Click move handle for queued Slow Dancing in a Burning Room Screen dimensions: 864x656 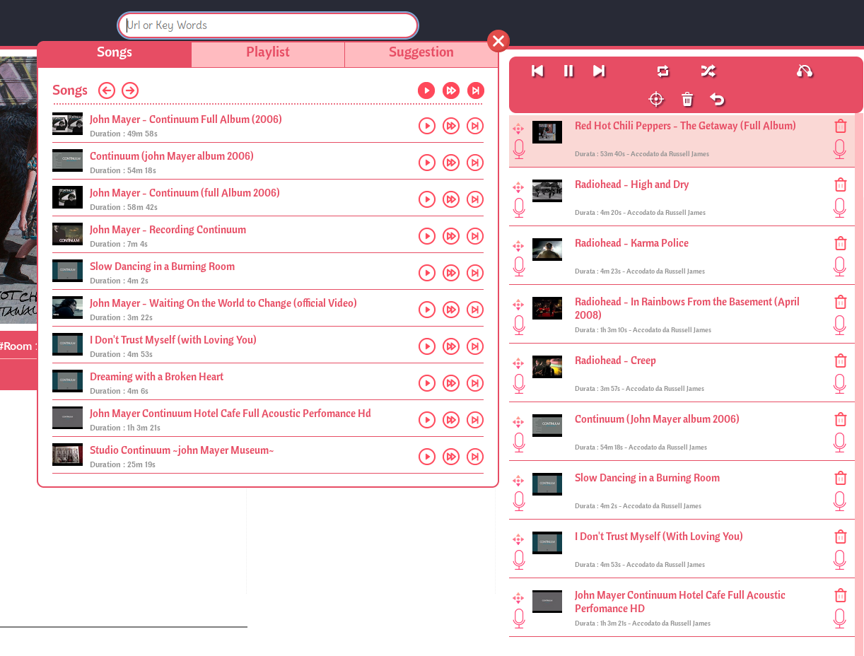pyautogui.click(x=518, y=481)
